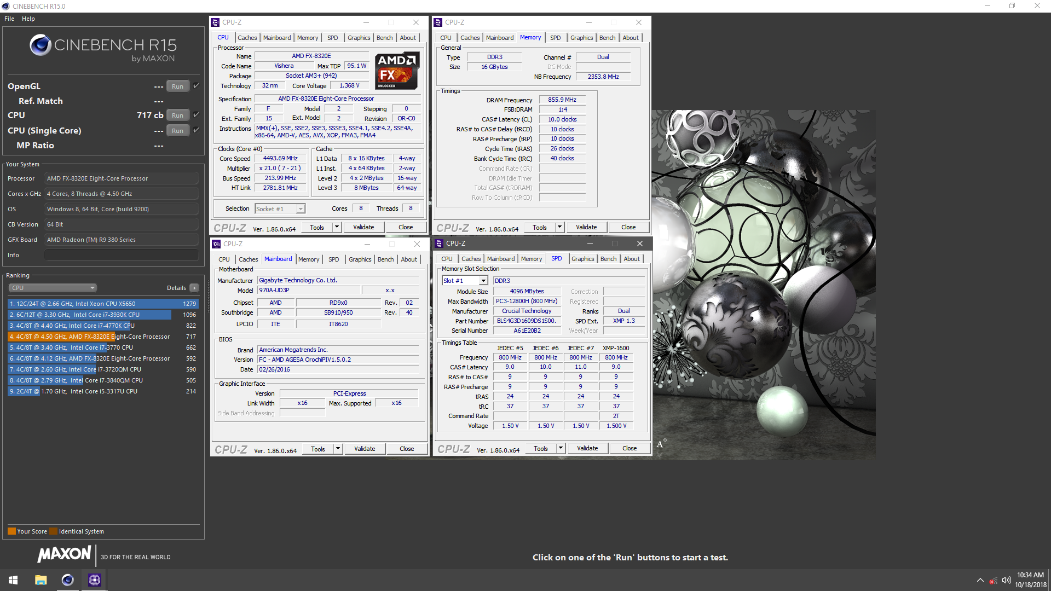The image size is (1051, 591).
Task: Click the CPU-Z icon of the Mainboard window title bar
Action: 216,244
